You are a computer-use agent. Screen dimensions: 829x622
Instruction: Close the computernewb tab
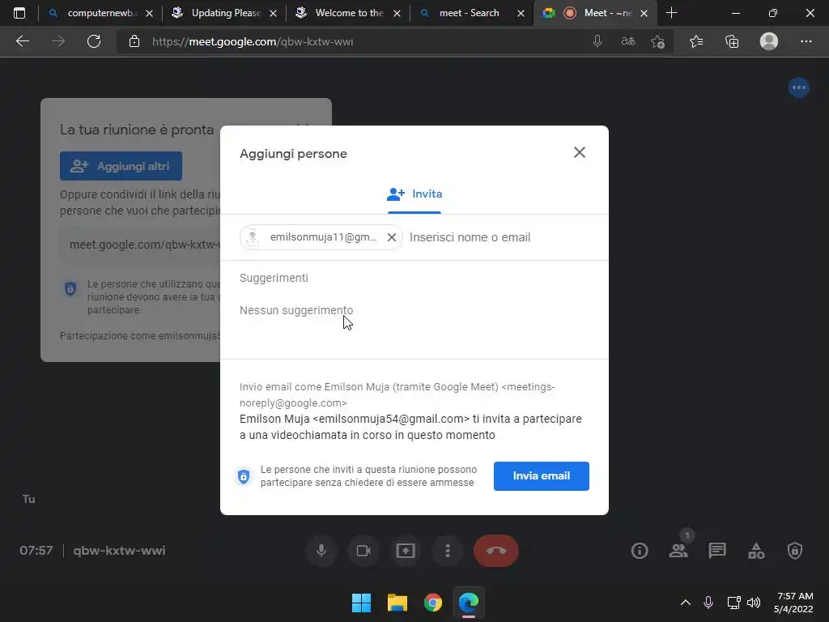pyautogui.click(x=150, y=13)
